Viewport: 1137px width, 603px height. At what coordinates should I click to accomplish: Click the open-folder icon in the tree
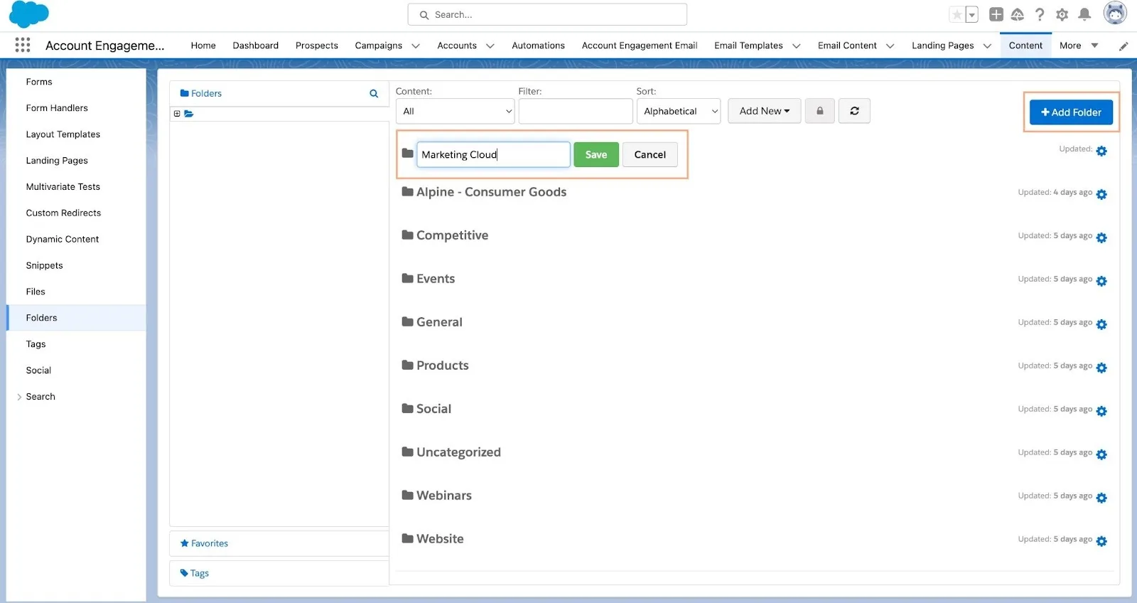point(189,114)
